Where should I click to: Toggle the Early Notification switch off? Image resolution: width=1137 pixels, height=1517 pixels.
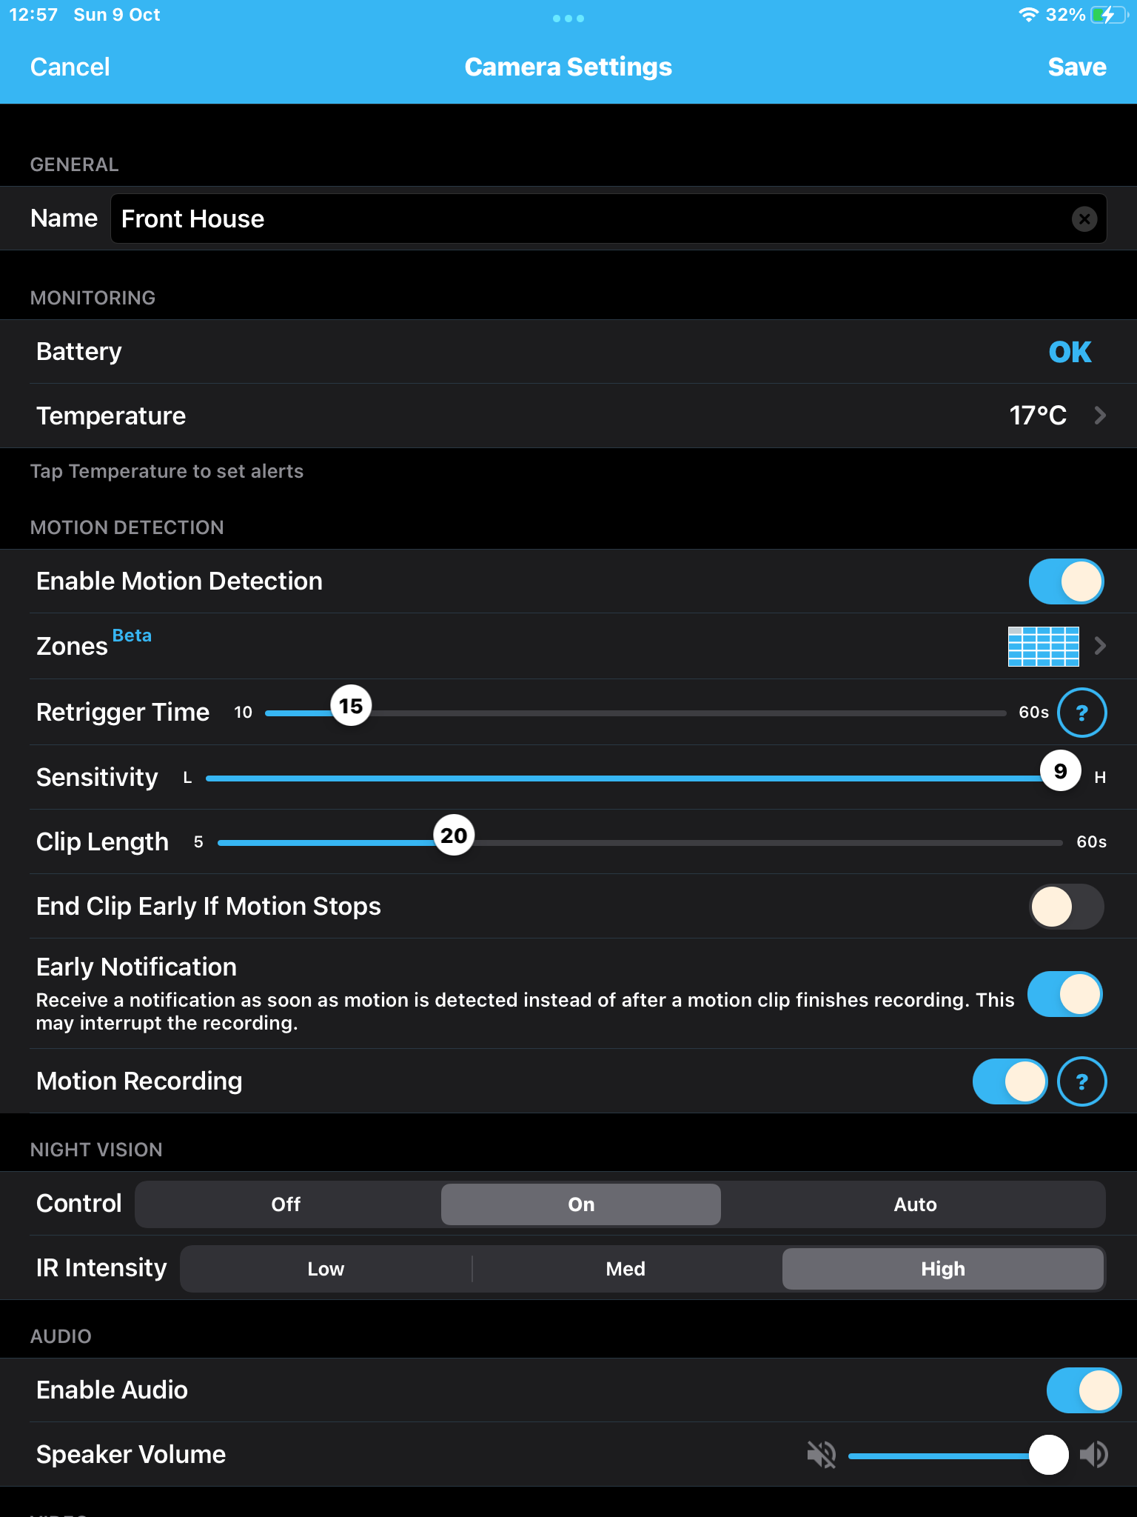[1064, 994]
